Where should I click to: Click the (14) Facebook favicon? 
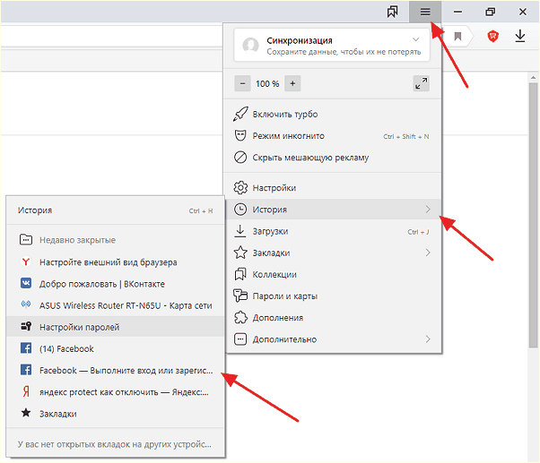(x=26, y=348)
